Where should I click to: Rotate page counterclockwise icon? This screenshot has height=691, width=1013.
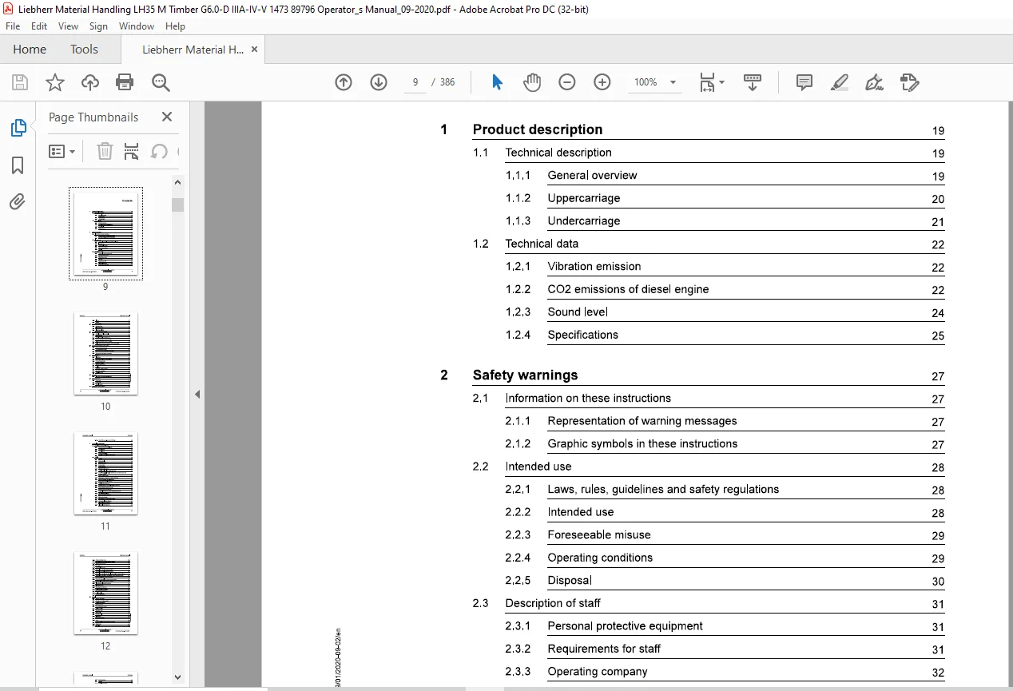[x=159, y=151]
